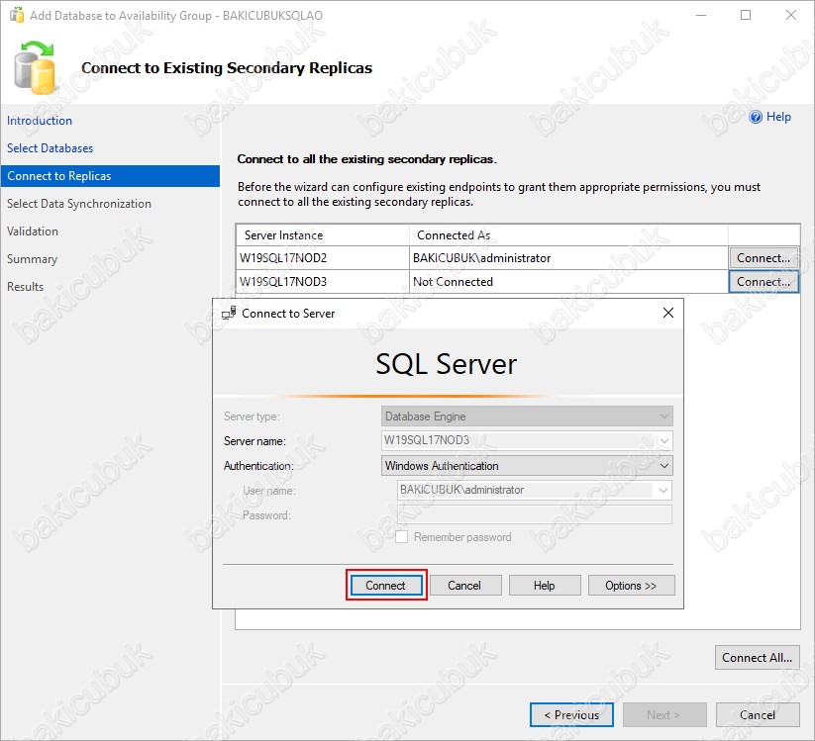The image size is (815, 741).
Task: Select the Select Data Synchronization step
Action: 79,204
